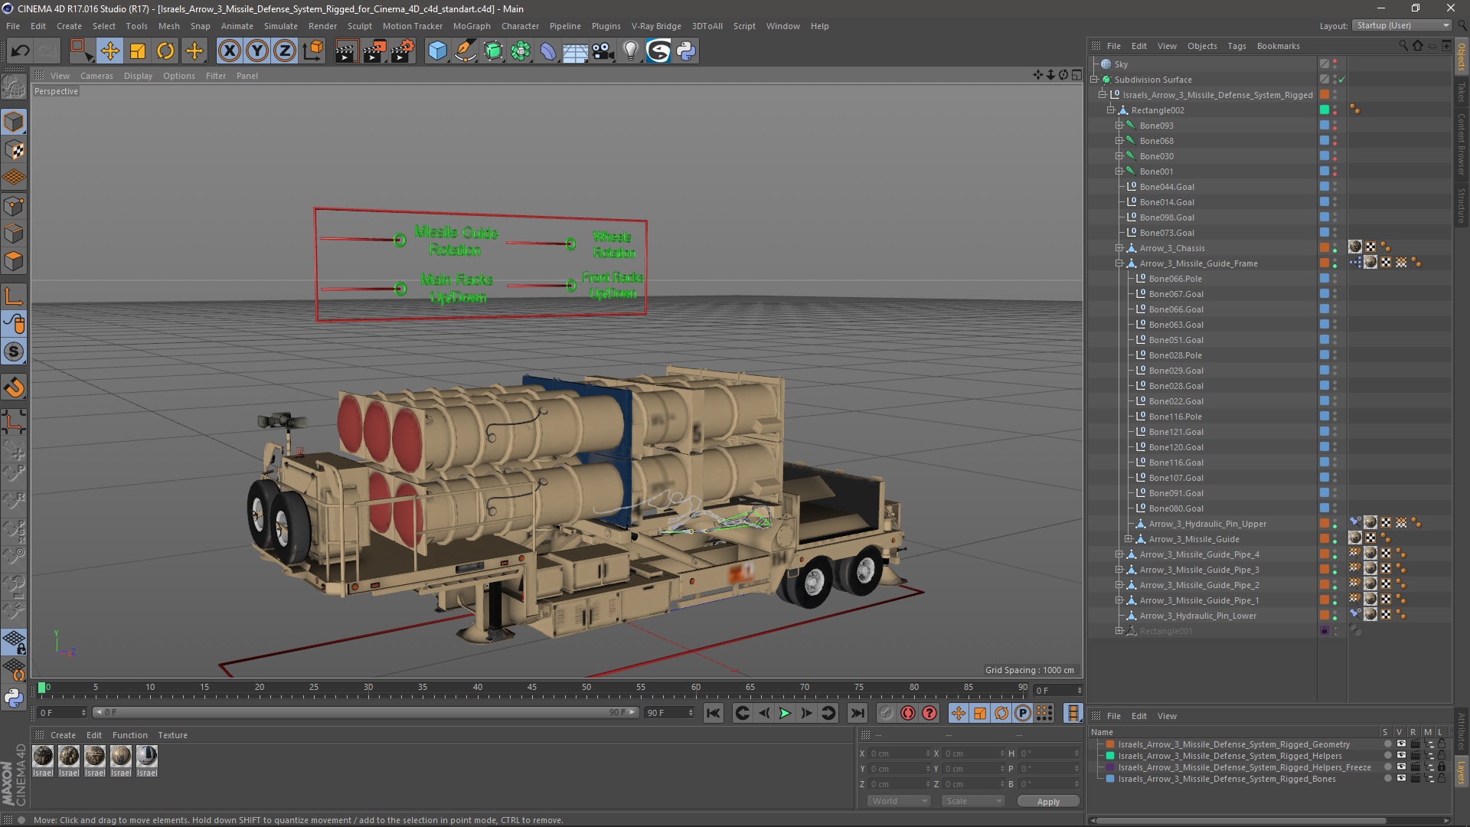1470x827 pixels.
Task: Toggle Z axis lock icon
Action: [x=285, y=51]
